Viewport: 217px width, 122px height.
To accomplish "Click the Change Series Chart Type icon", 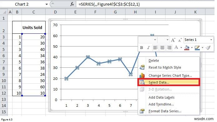I will click(142, 76).
